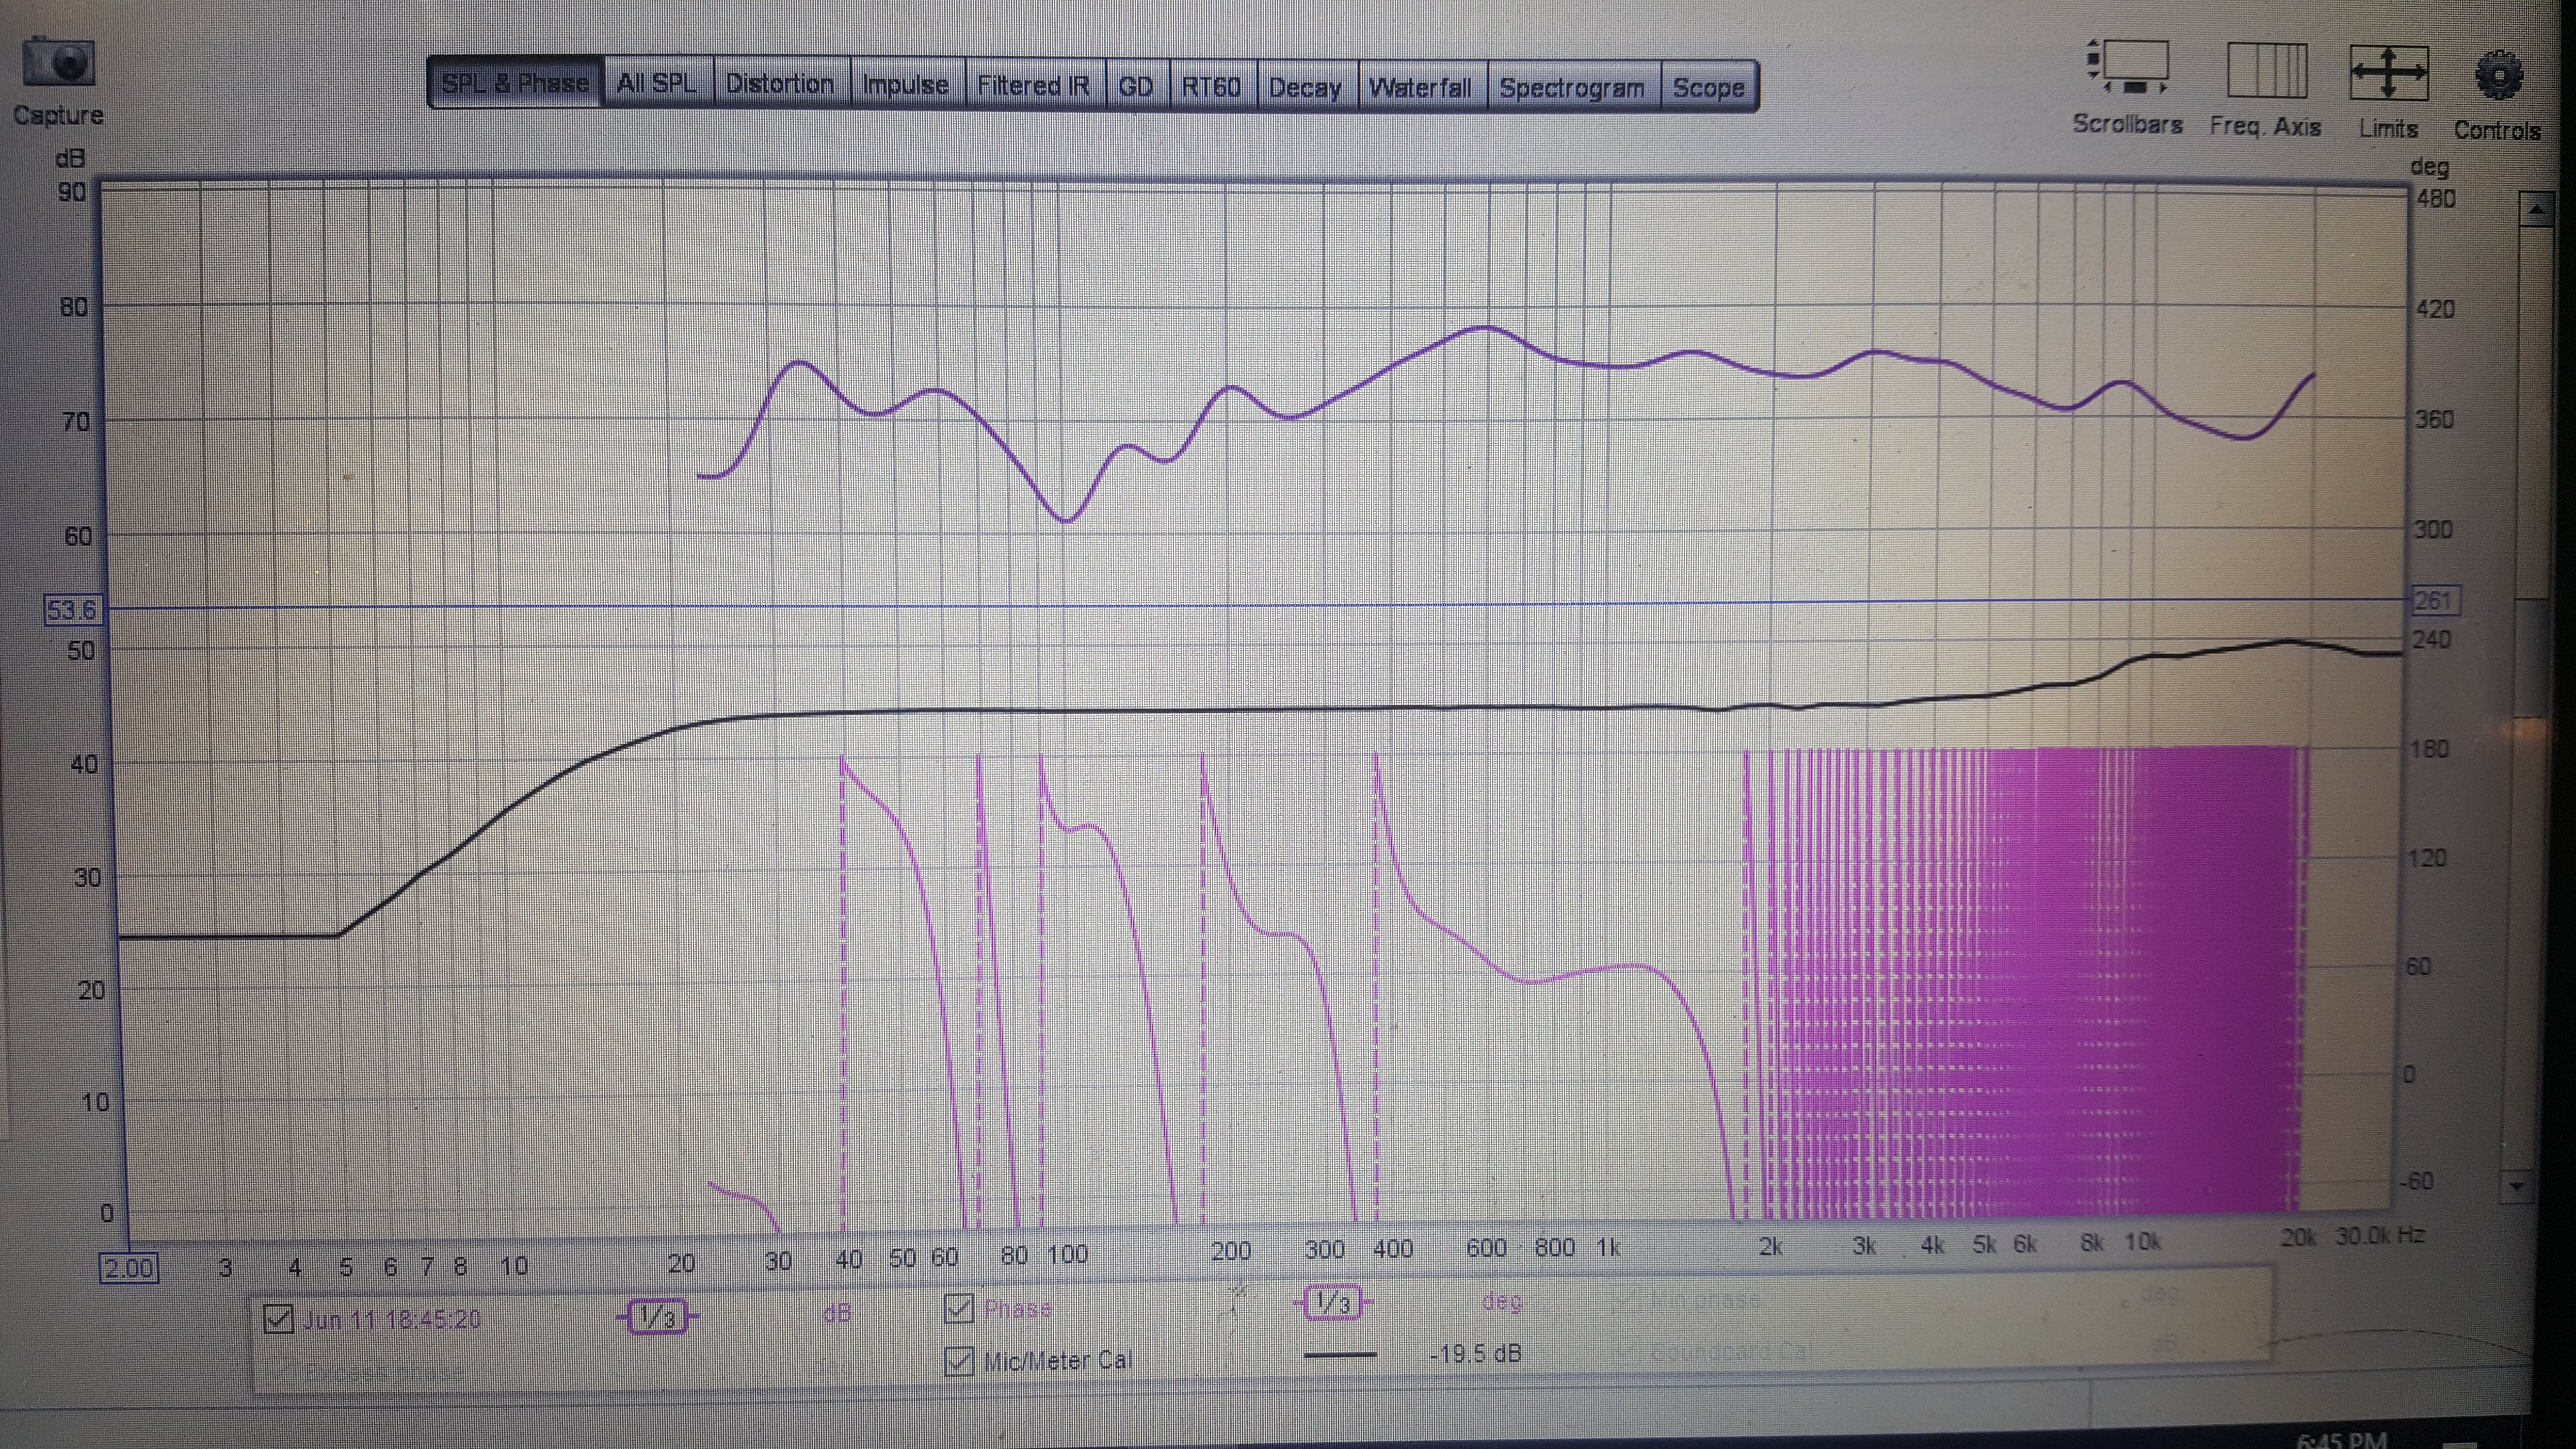Click the 1/3 smoothing badge beside the measurement date
The width and height of the screenshot is (2576, 1449).
tap(657, 1316)
